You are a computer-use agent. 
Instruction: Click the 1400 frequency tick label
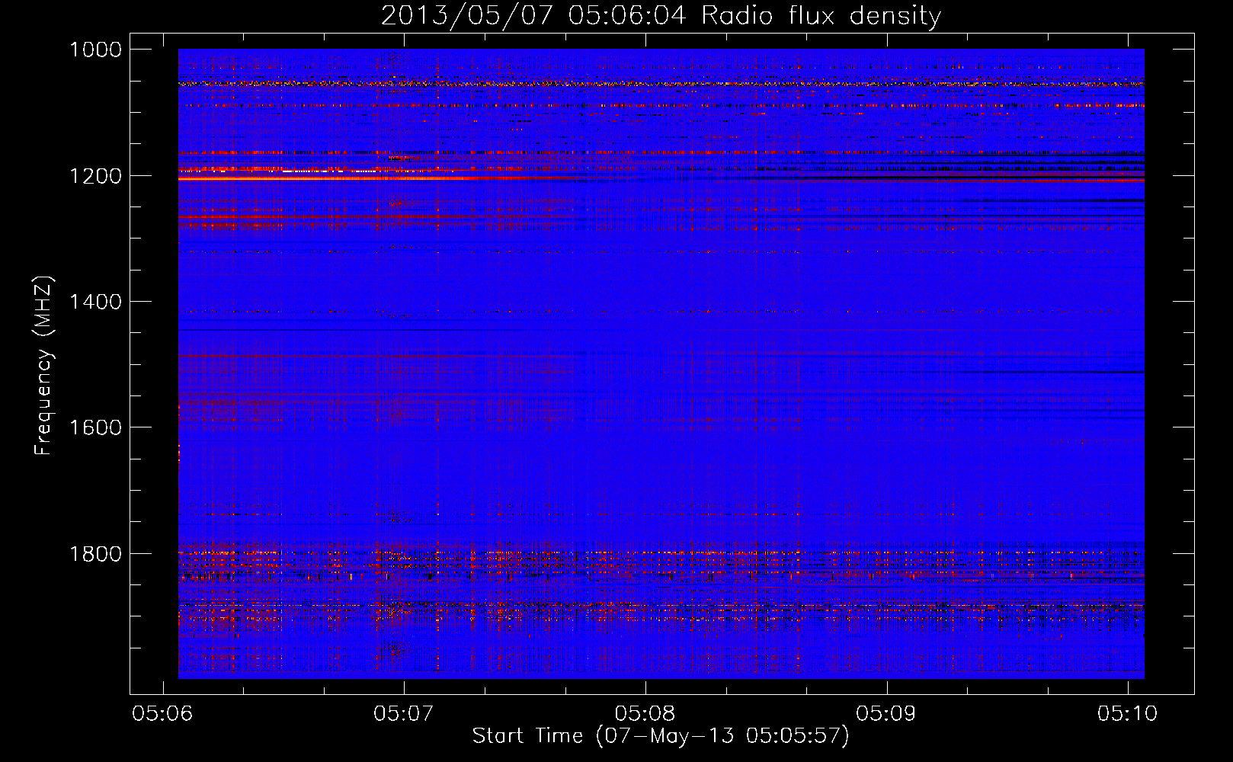pos(95,302)
